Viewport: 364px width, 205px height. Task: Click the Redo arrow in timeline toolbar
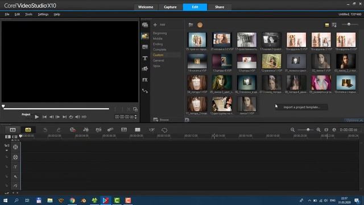tap(59, 130)
